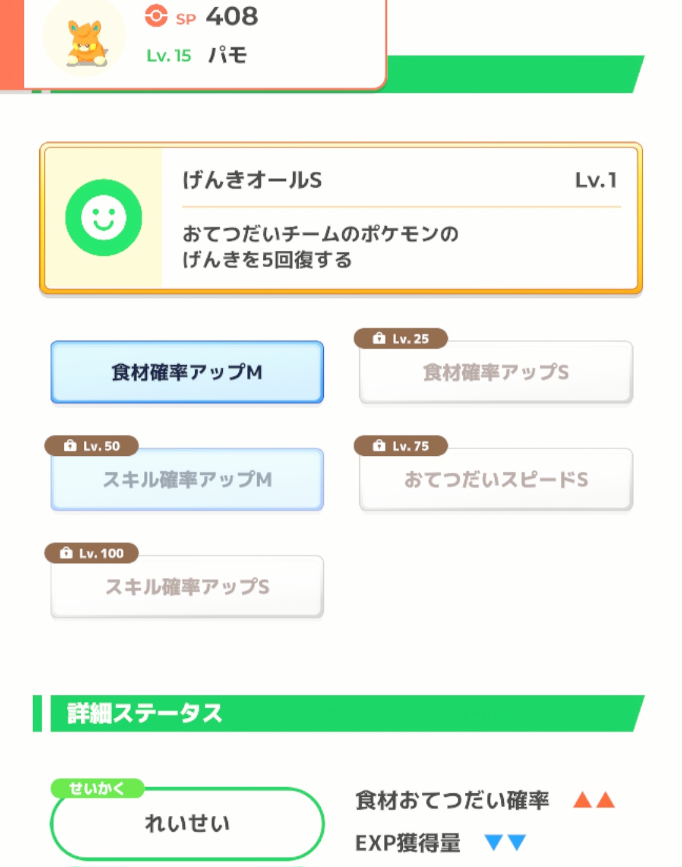Tap the blue down arrows beside EXP獲得量
The height and width of the screenshot is (867, 682).
point(505,842)
